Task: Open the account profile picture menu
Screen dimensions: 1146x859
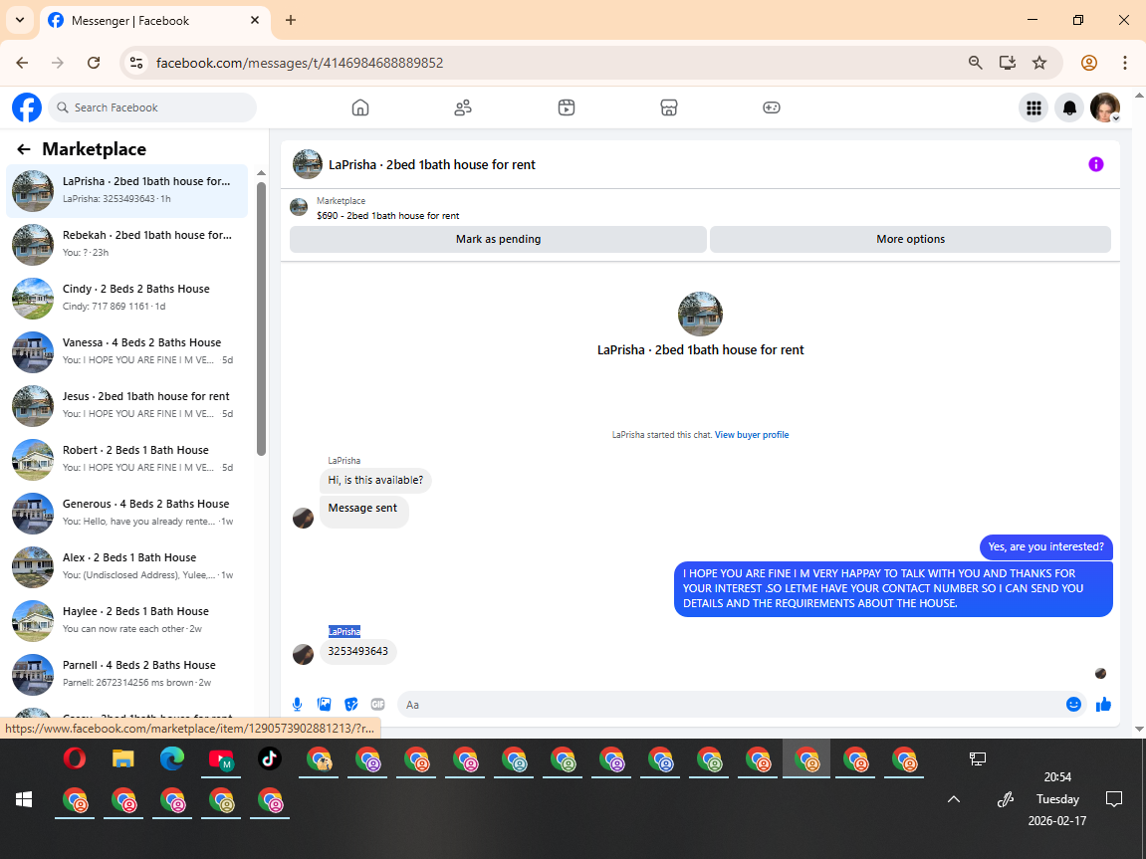Action: [1105, 108]
